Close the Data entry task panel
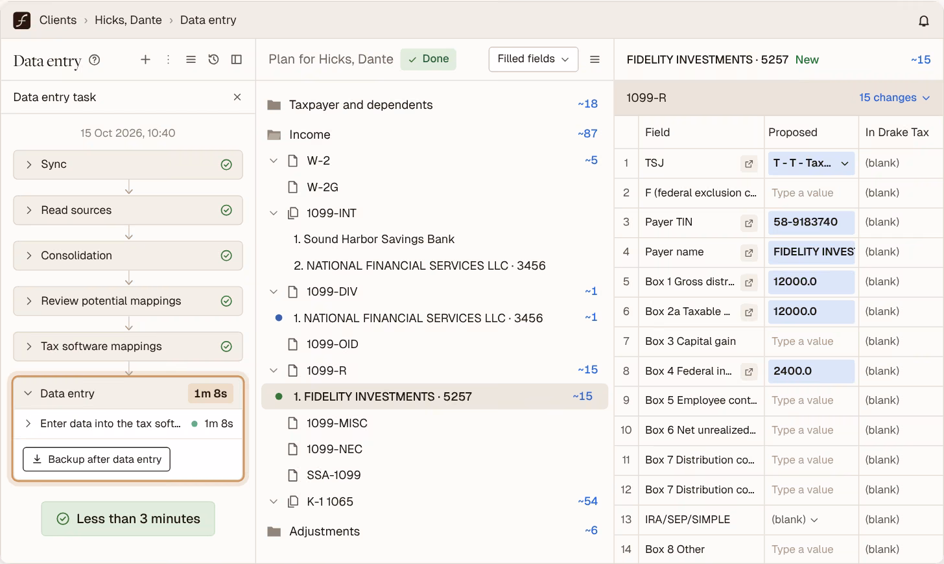Viewport: 944px width, 564px height. click(x=237, y=97)
